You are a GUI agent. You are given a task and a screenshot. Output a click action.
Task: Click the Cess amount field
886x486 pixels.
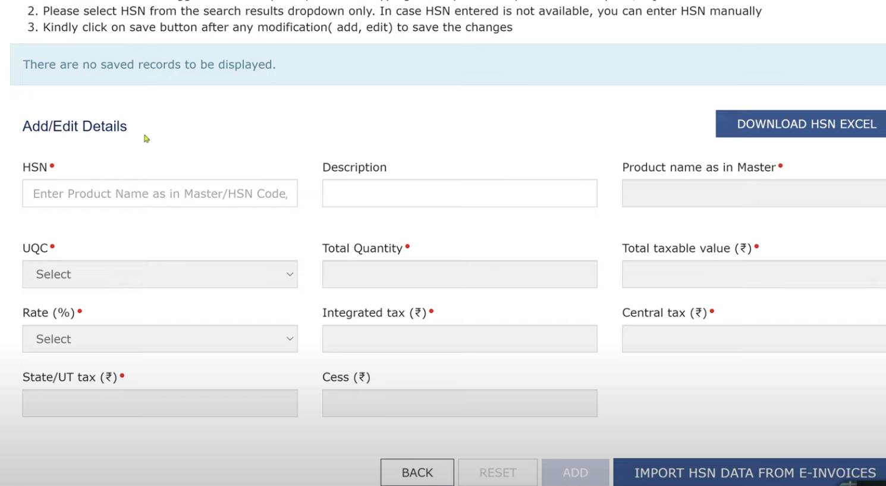[460, 403]
